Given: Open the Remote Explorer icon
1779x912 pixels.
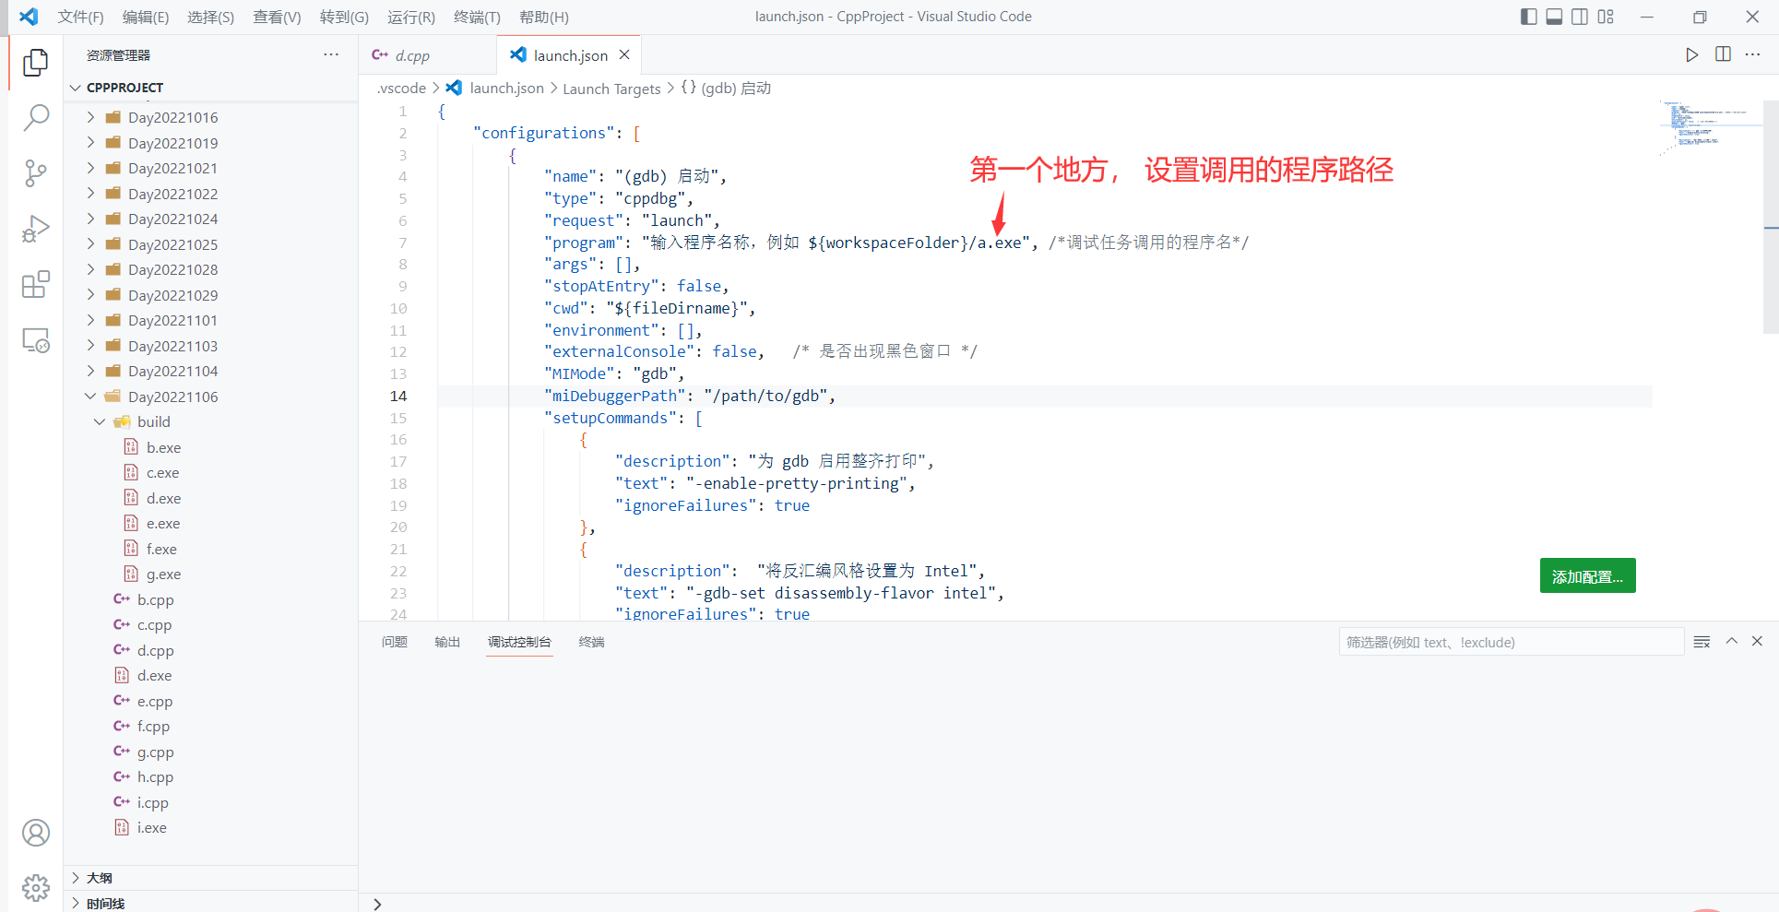Looking at the screenshot, I should pos(36,340).
